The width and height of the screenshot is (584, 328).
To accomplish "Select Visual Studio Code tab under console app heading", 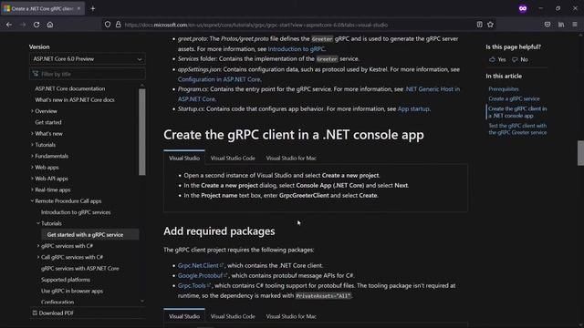I will pos(233,158).
